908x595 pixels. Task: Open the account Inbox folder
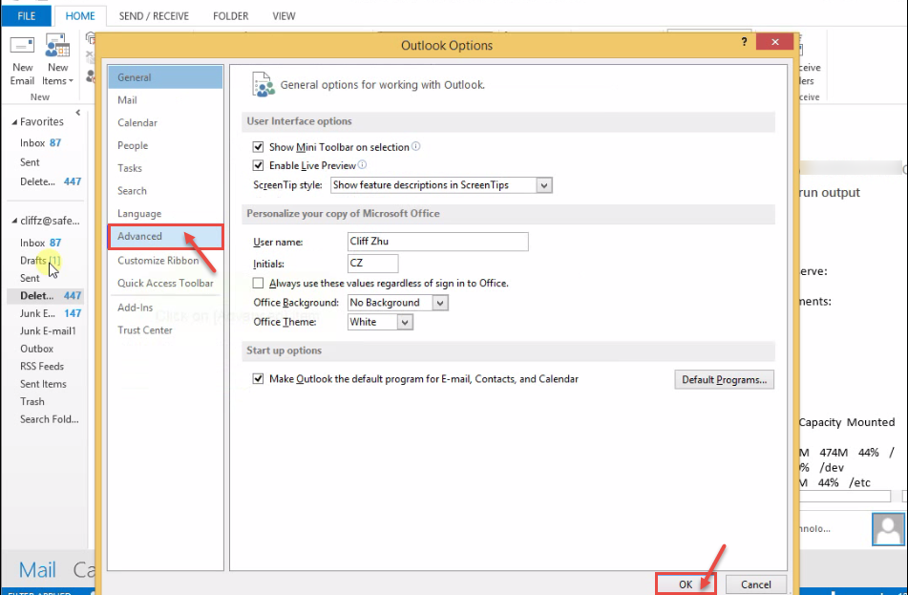click(40, 243)
